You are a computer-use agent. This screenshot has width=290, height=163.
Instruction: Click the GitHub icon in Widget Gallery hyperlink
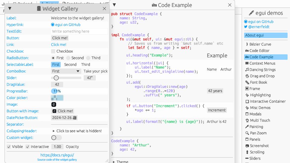point(53,24)
